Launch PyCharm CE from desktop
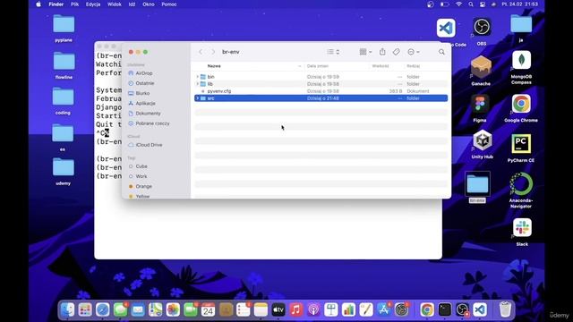This screenshot has width=573, height=322. [x=521, y=143]
